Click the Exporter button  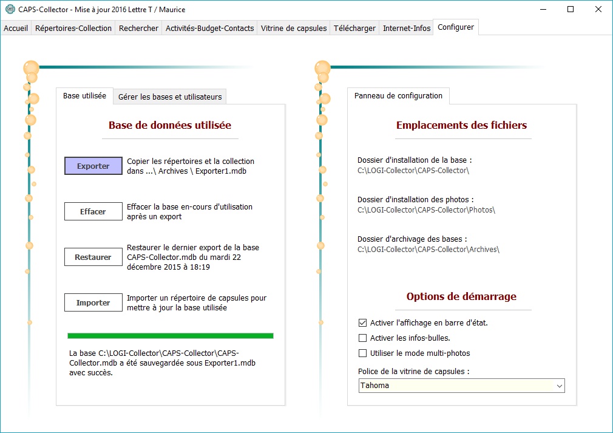pyautogui.click(x=93, y=166)
